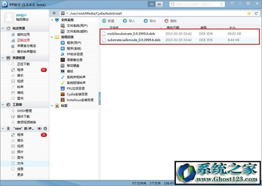
Task: Sort files by 修改日期 column header
Action: 173,28
